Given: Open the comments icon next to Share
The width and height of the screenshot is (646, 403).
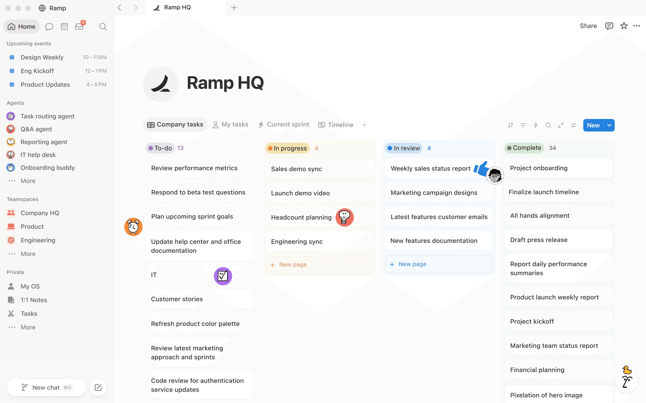Looking at the screenshot, I should (x=609, y=26).
